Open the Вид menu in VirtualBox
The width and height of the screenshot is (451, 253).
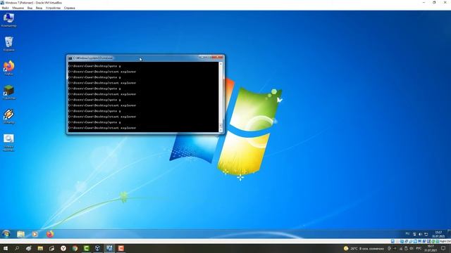pyautogui.click(x=30, y=8)
